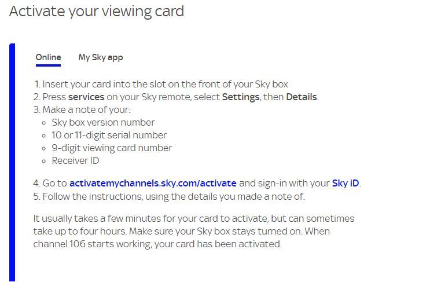This screenshot has height=282, width=430.
Task: Click the bold word Details
Action: click(x=302, y=97)
